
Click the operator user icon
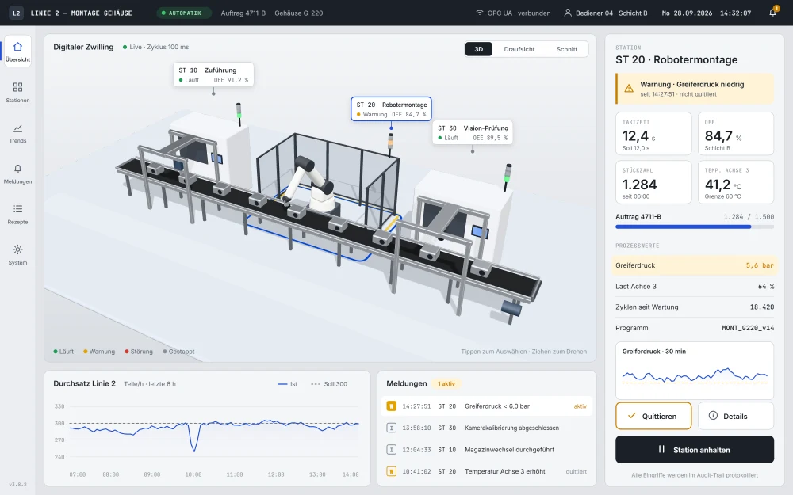pyautogui.click(x=568, y=13)
